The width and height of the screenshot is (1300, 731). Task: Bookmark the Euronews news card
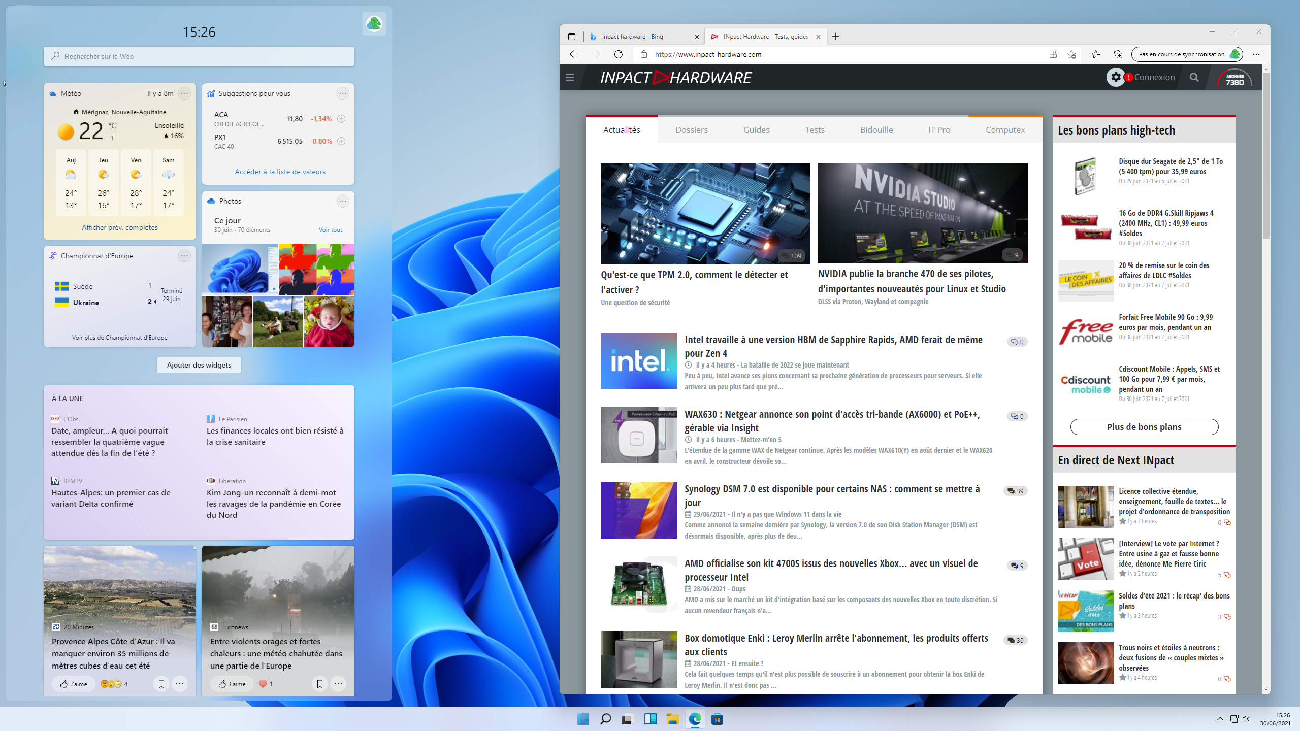coord(320,684)
